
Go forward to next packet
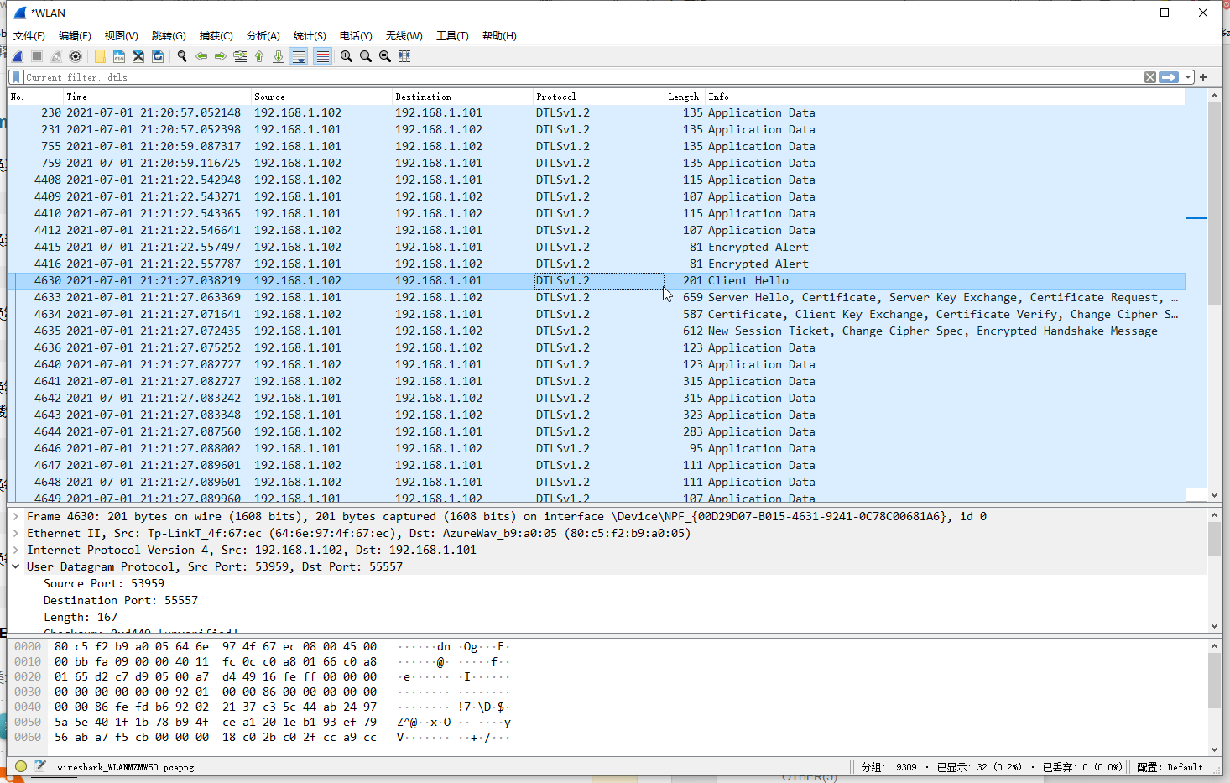coord(221,56)
